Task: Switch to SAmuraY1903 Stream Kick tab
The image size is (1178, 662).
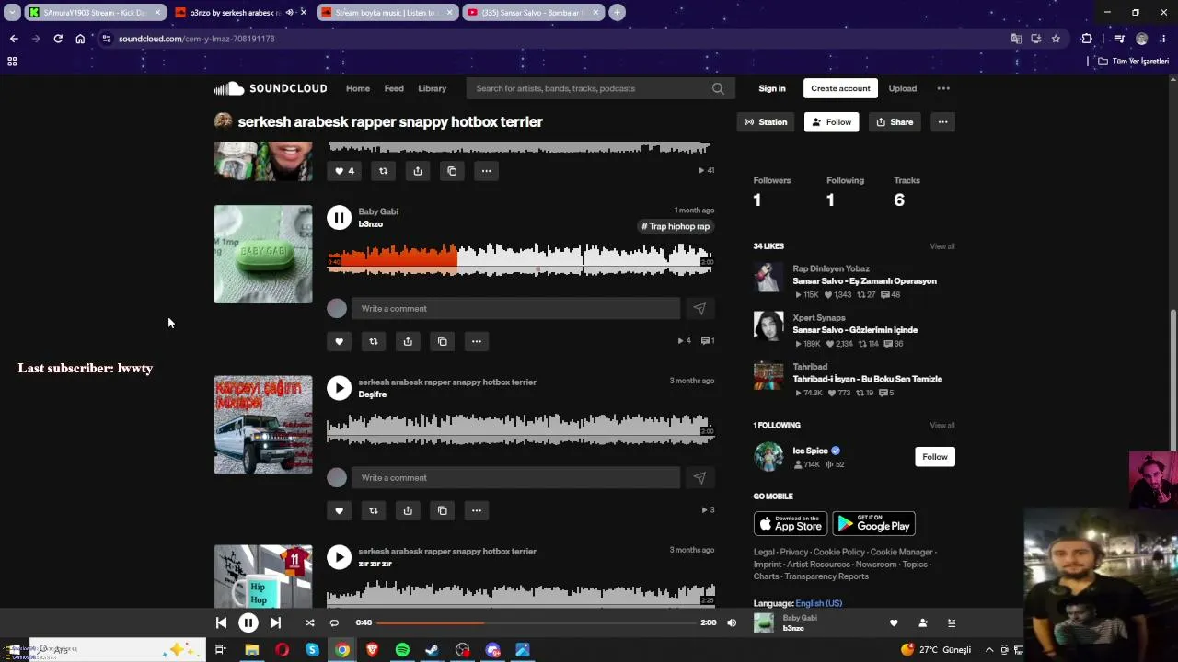Action: [x=96, y=13]
